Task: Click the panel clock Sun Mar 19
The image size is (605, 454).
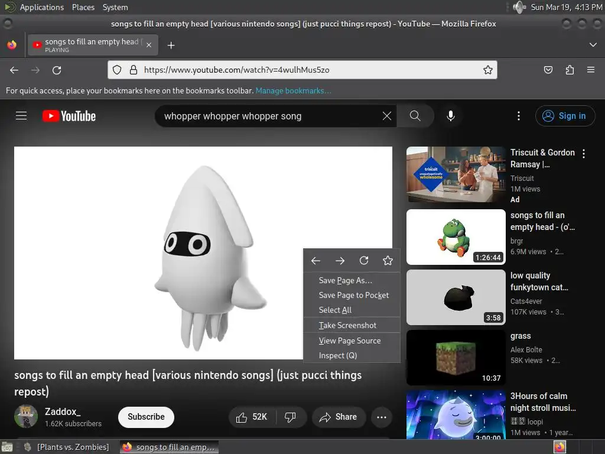Action: (x=567, y=7)
